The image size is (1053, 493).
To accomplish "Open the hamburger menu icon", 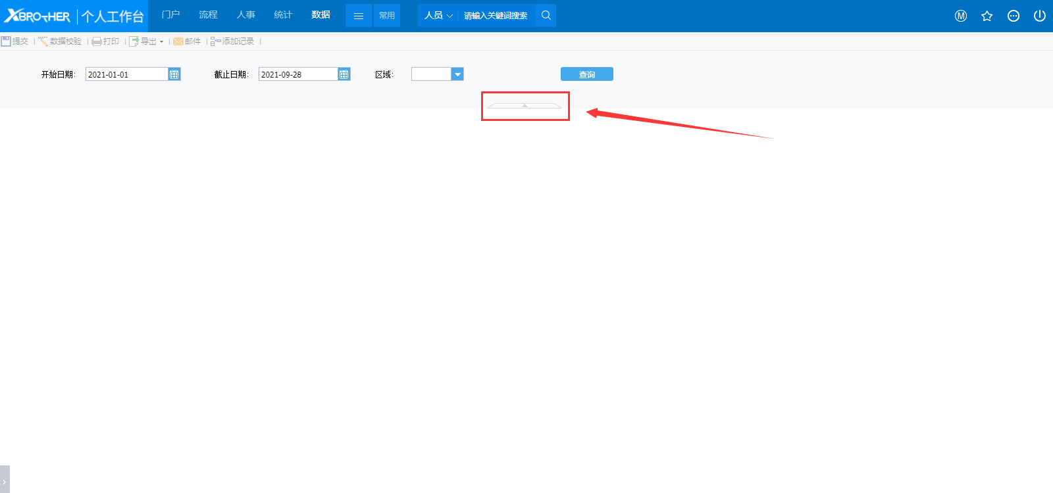I will tap(359, 16).
